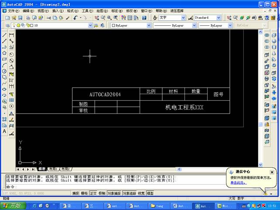Select the Diameter Dimension tool
This screenshot has width=280, height=210.
tap(11, 61)
